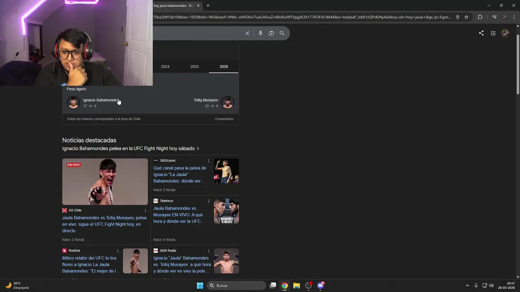Open location permission icon in address bar
The image size is (520, 292).
(x=457, y=17)
